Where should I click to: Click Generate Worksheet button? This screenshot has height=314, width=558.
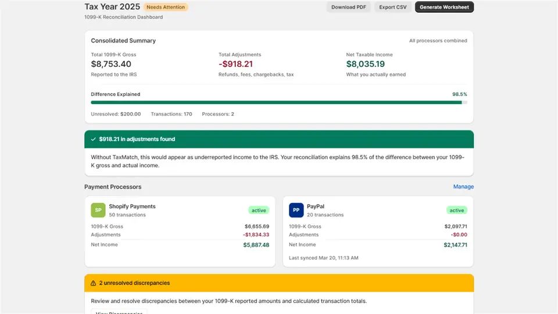coord(444,7)
